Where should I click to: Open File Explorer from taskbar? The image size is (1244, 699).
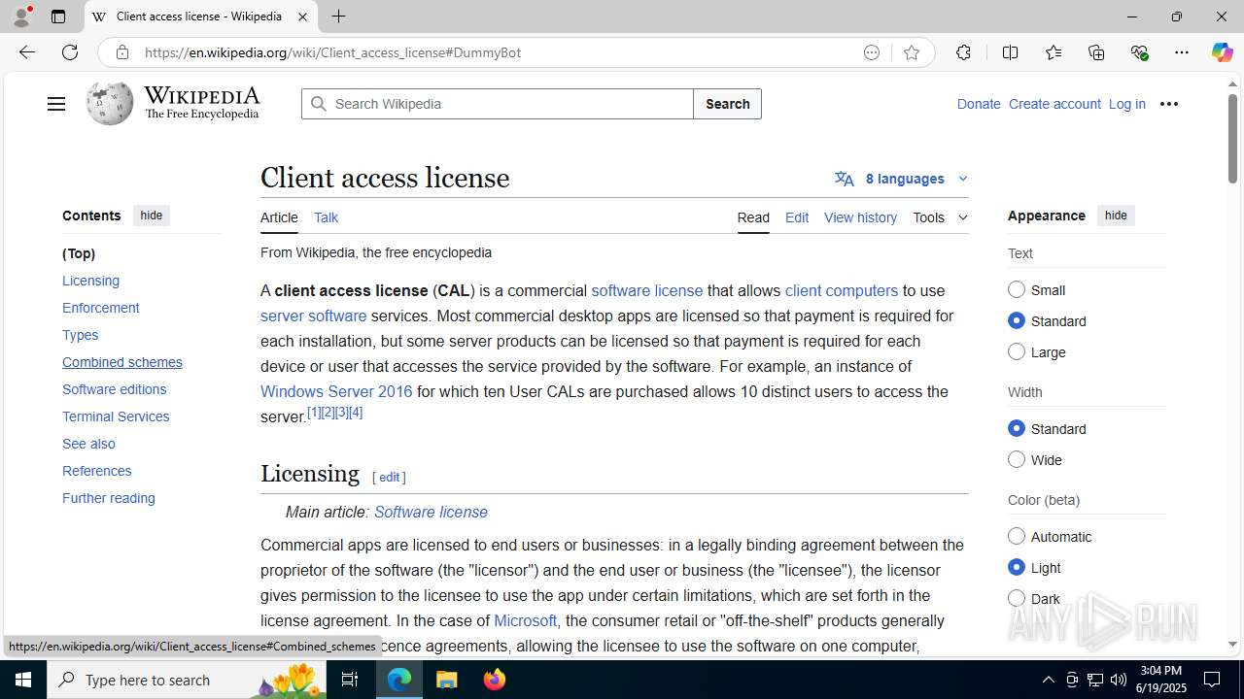tap(447, 680)
